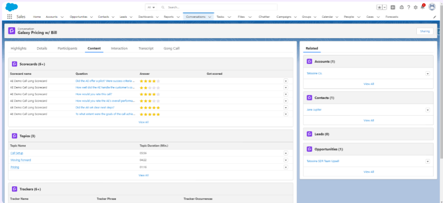The width and height of the screenshot is (443, 203).
Task: Open row actions for Tatooine Co. account
Action: click(x=427, y=74)
